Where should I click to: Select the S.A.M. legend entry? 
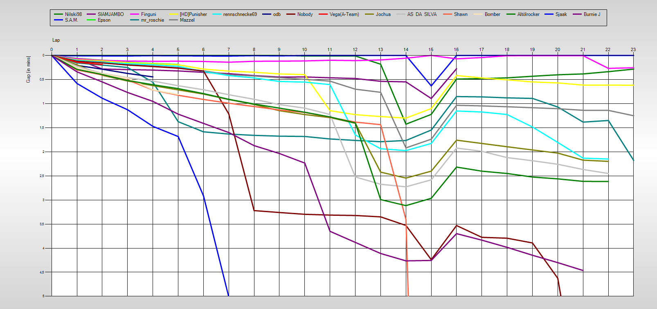point(71,20)
